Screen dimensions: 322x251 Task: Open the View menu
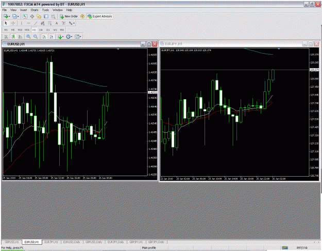[13, 10]
